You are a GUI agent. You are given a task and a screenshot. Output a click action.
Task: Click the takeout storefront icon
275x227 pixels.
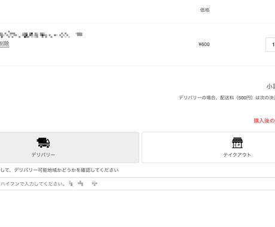pos(237,143)
